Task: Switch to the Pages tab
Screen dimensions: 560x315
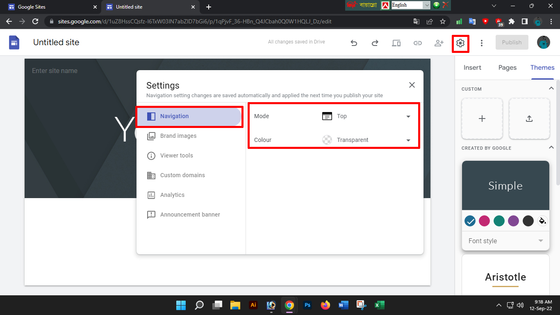Action: [x=507, y=68]
